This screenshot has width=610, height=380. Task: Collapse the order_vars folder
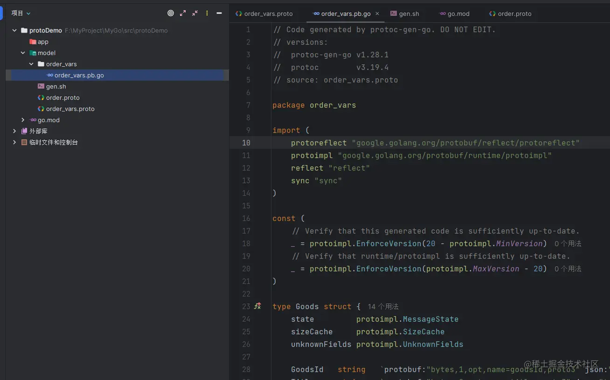click(x=31, y=64)
